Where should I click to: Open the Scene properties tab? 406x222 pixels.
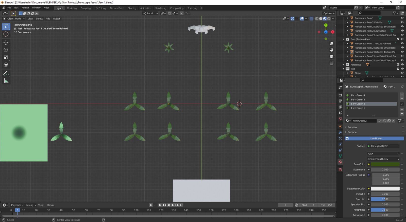point(340,113)
